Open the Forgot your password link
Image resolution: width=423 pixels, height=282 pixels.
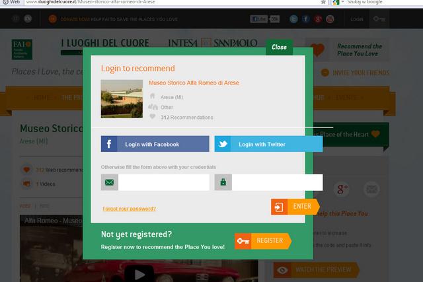[x=130, y=209]
